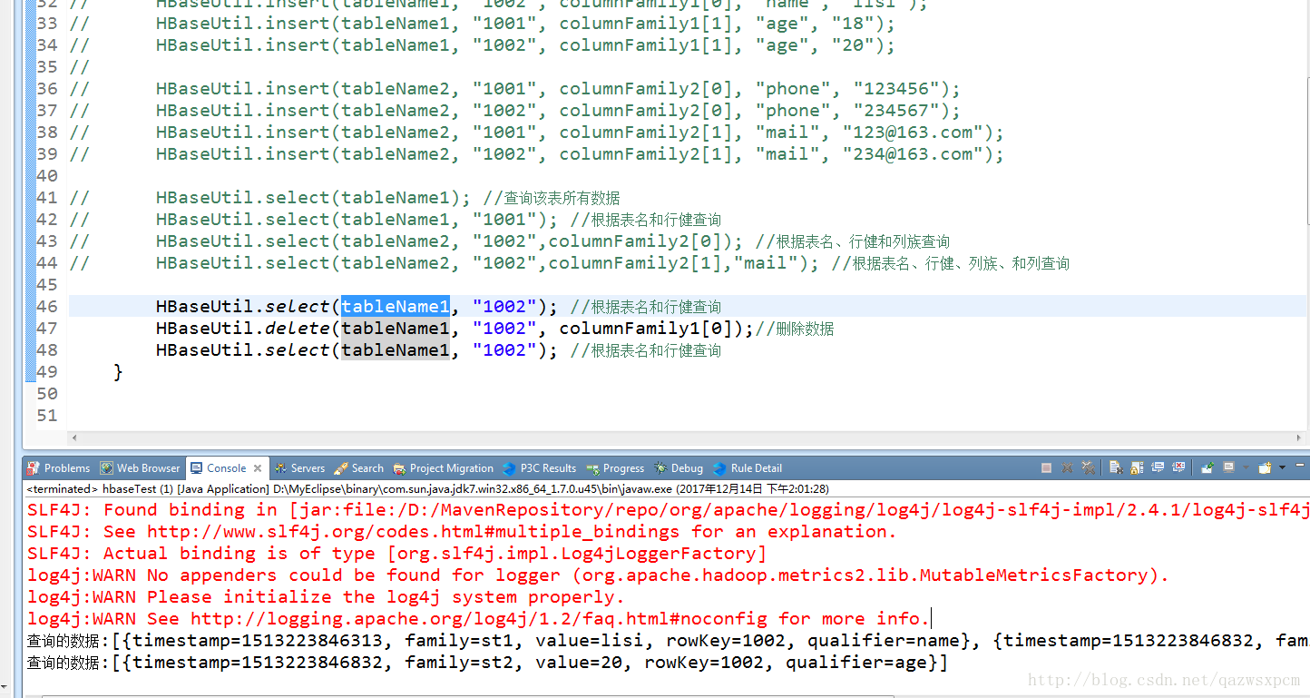Open the Project Migration tab
This screenshot has height=698, width=1310.
click(x=444, y=468)
